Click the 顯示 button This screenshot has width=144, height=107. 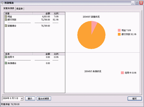pos(30,99)
